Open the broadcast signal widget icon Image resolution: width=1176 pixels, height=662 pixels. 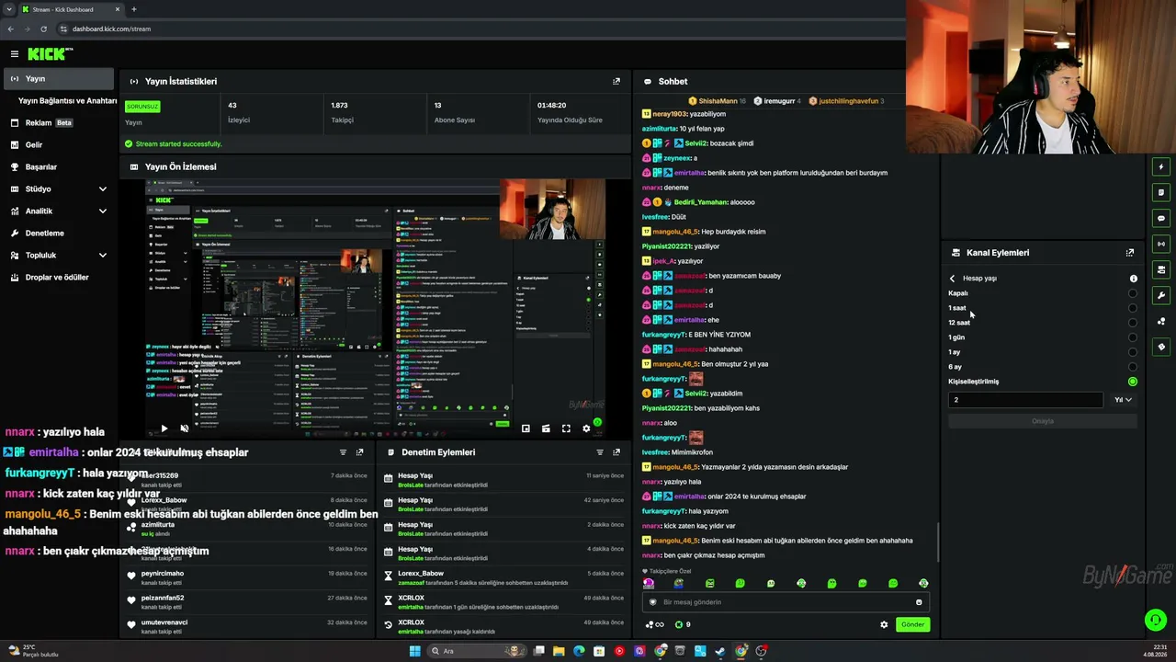pos(1161,245)
